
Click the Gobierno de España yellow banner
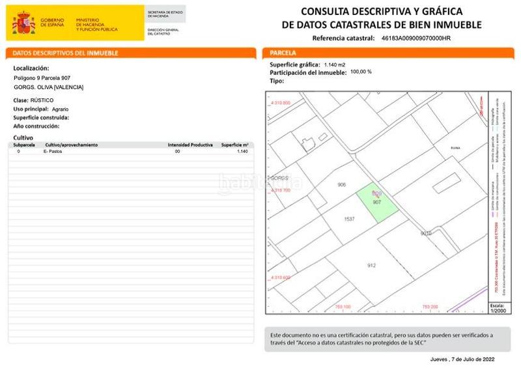coord(76,25)
